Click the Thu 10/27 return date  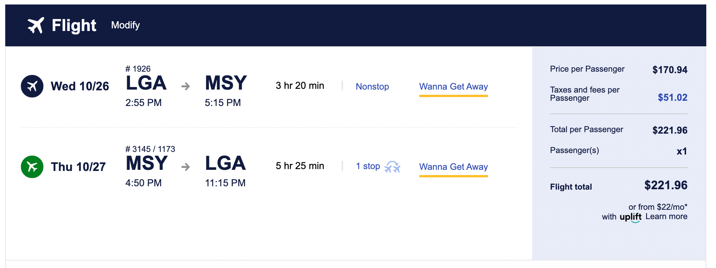tap(78, 167)
